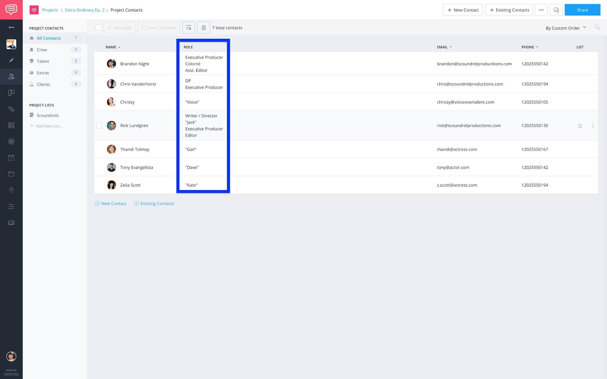Click the add-to-list toolbar icon
The image size is (607, 379).
click(x=188, y=28)
